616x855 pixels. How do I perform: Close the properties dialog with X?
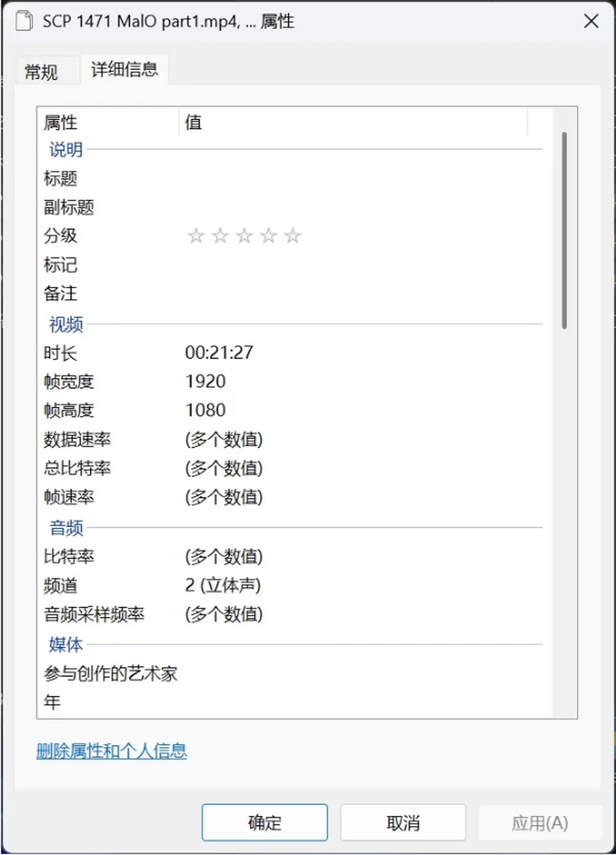591,21
